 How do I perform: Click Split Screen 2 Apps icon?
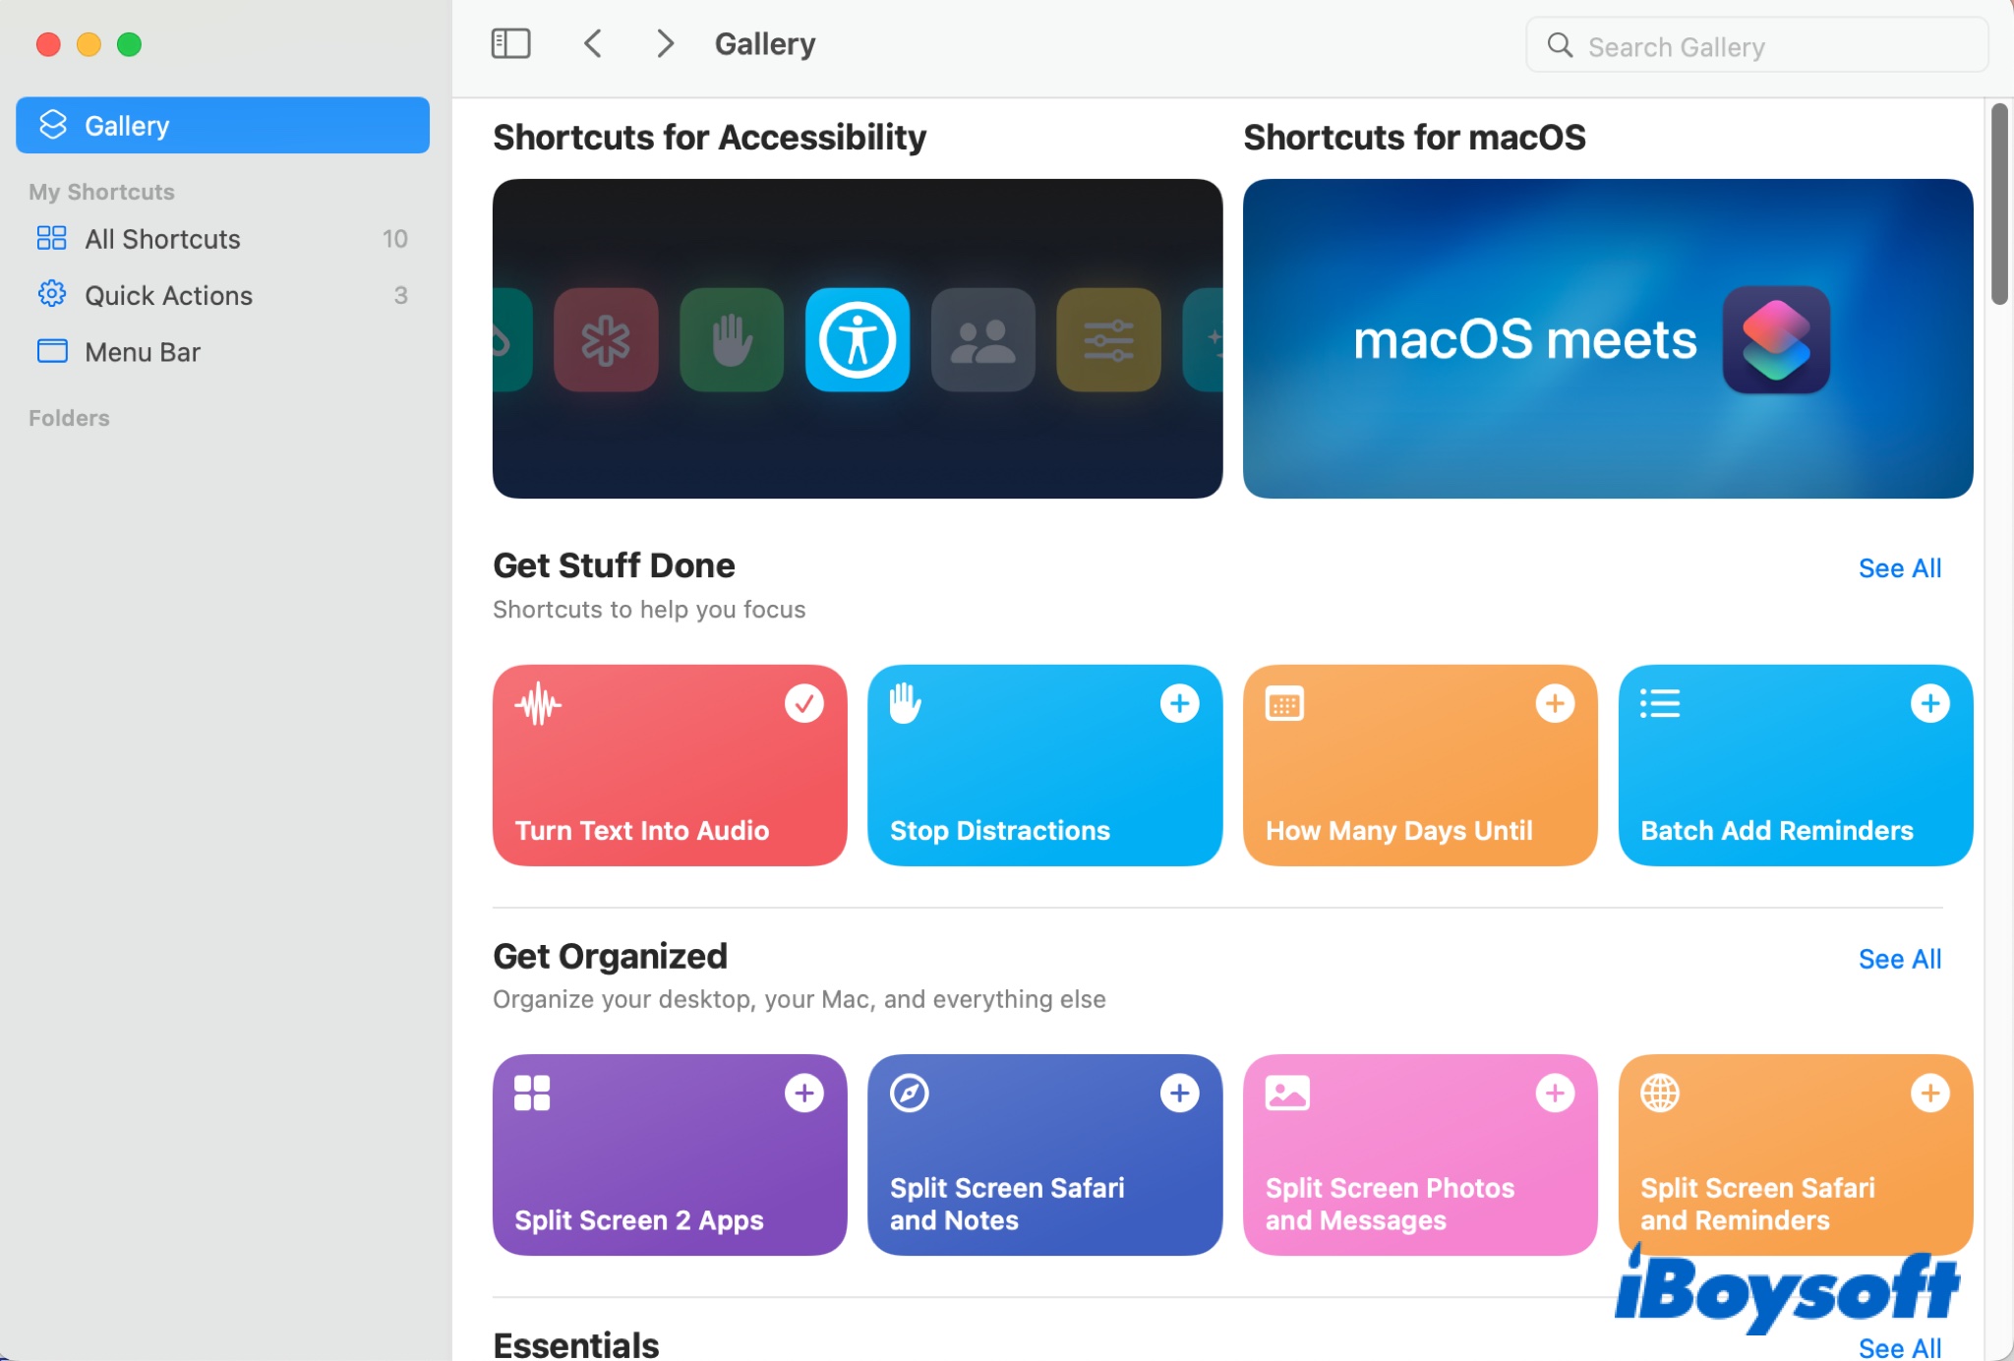(x=533, y=1093)
